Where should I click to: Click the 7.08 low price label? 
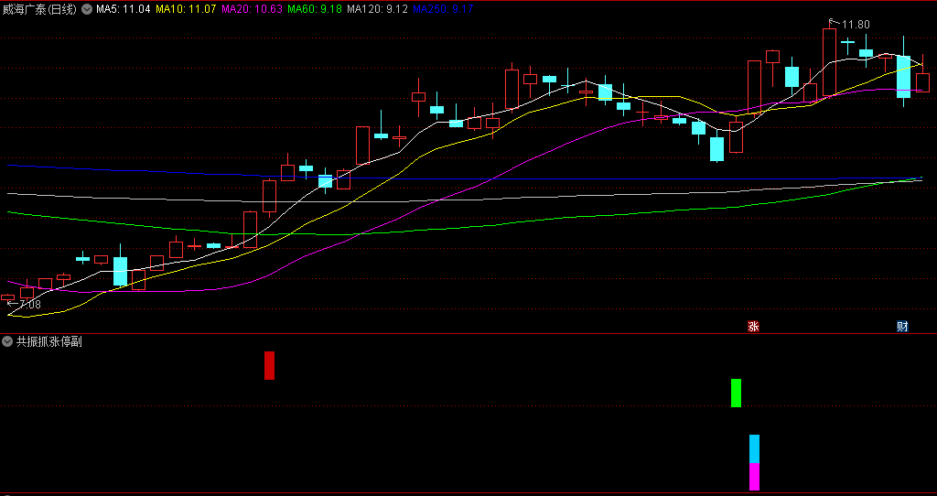coord(30,304)
